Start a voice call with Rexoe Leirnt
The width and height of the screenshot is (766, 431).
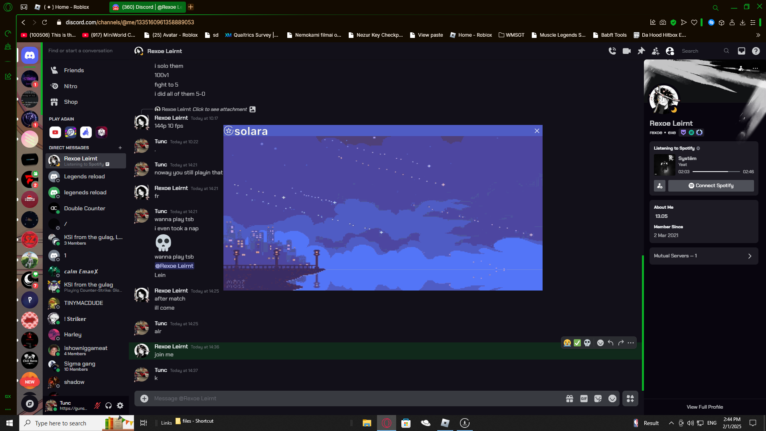612,51
